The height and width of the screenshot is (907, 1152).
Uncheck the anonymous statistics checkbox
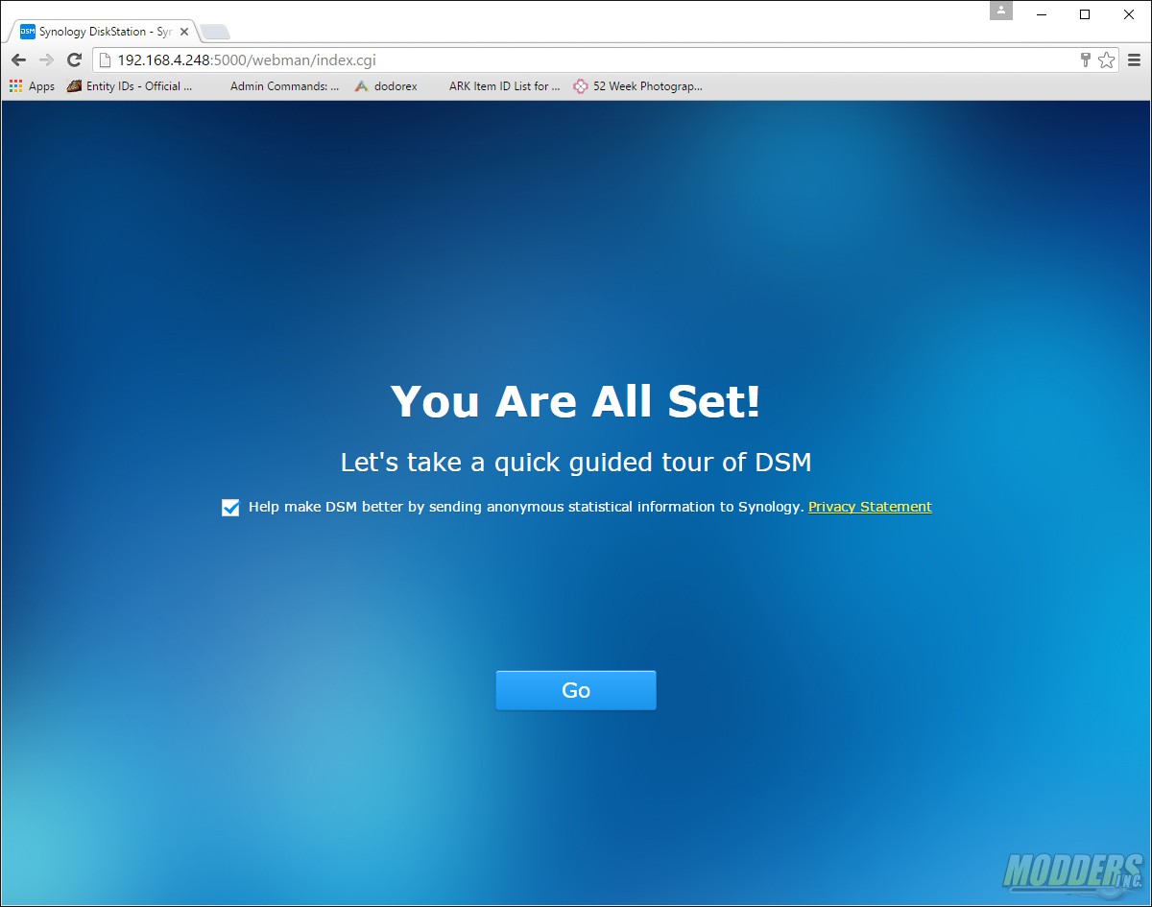point(230,508)
